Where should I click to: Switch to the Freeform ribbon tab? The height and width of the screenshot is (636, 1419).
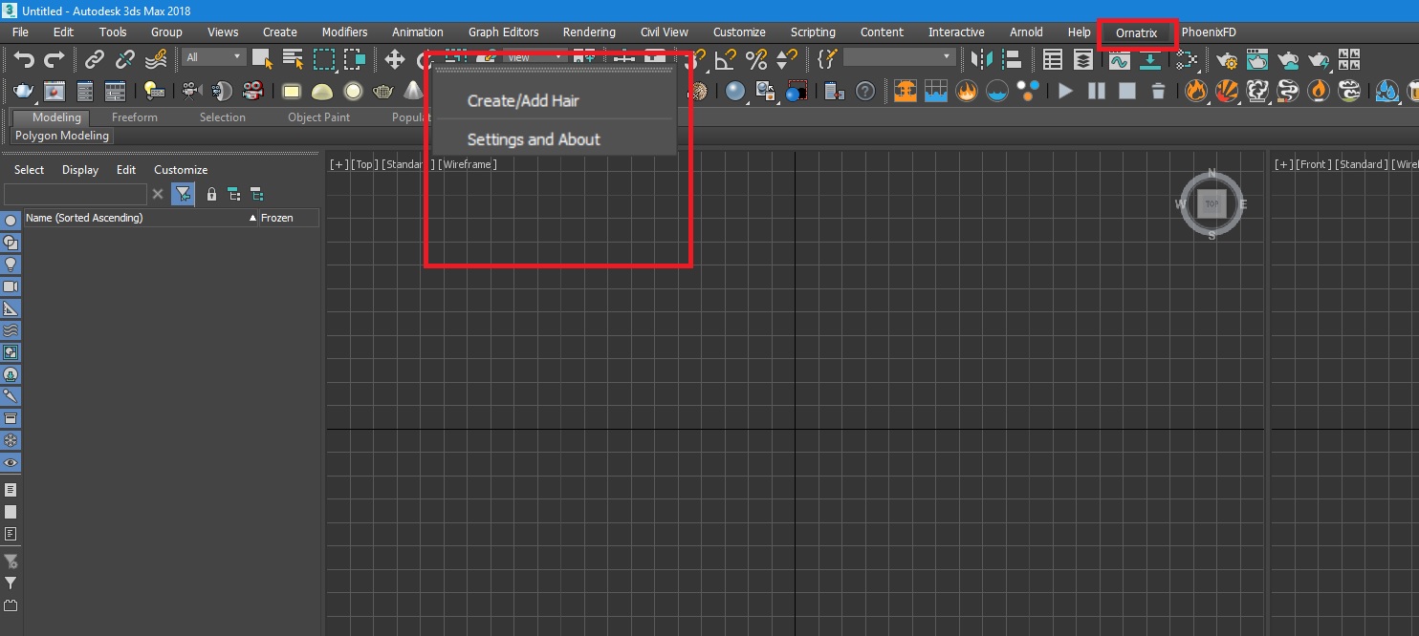tap(134, 117)
